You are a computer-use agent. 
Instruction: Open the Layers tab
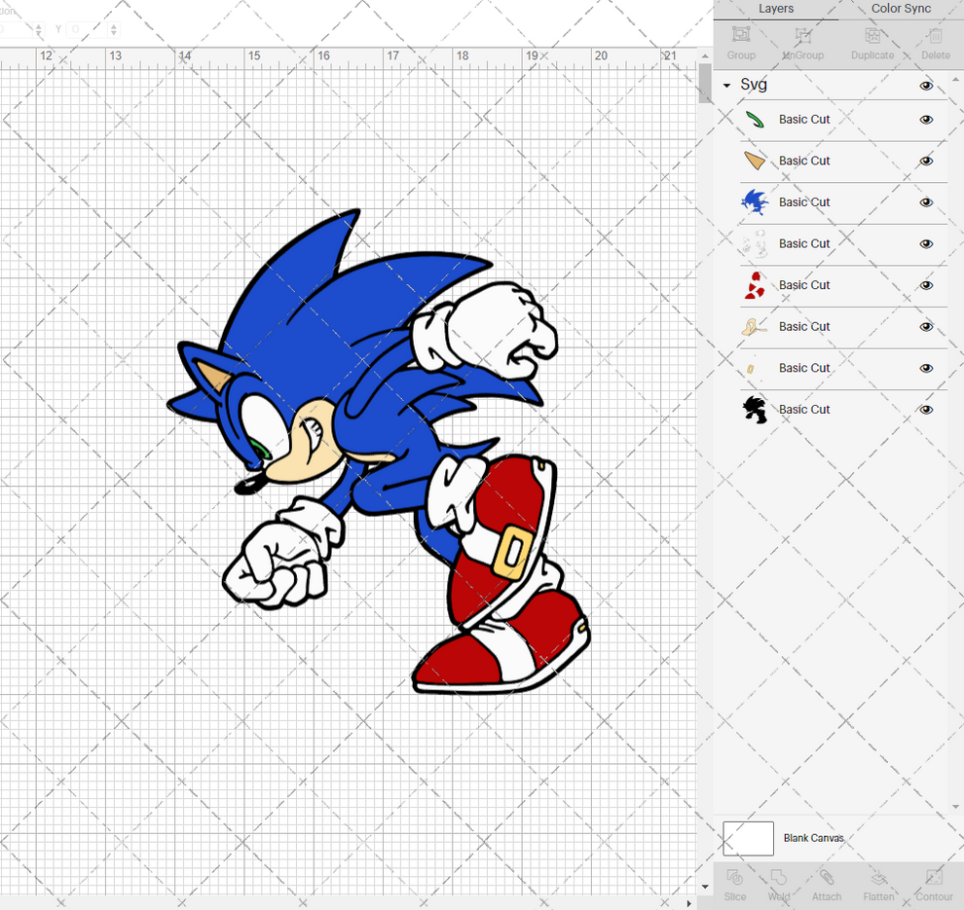tap(776, 9)
